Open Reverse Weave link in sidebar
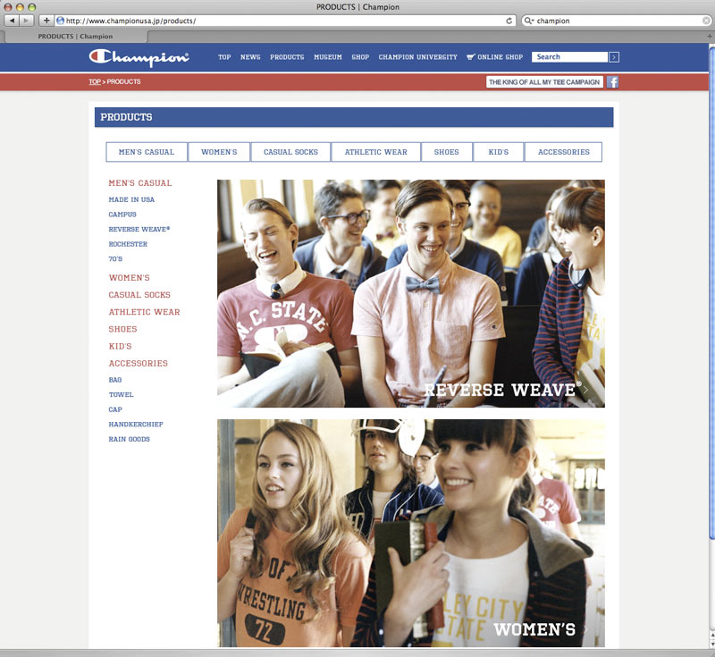 139,230
